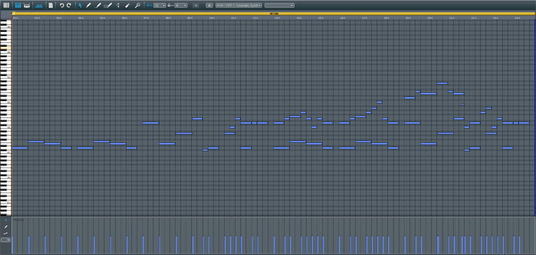Viewport: 536px width, 255px height.
Task: Select the line tool in velocity lane
Action: pos(6,233)
